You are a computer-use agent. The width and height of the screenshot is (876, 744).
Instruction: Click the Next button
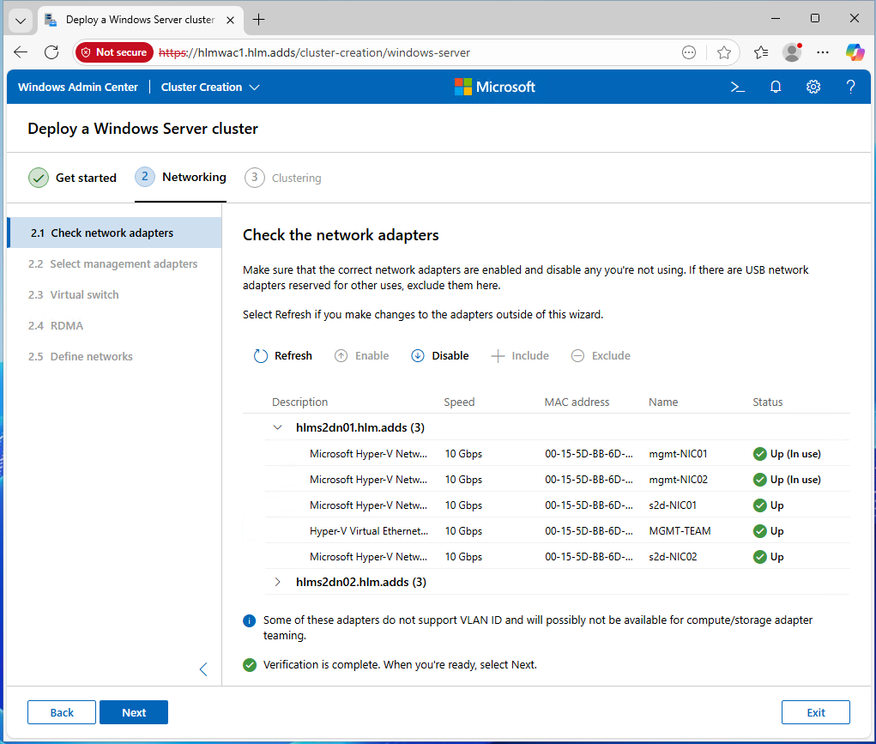tap(134, 712)
